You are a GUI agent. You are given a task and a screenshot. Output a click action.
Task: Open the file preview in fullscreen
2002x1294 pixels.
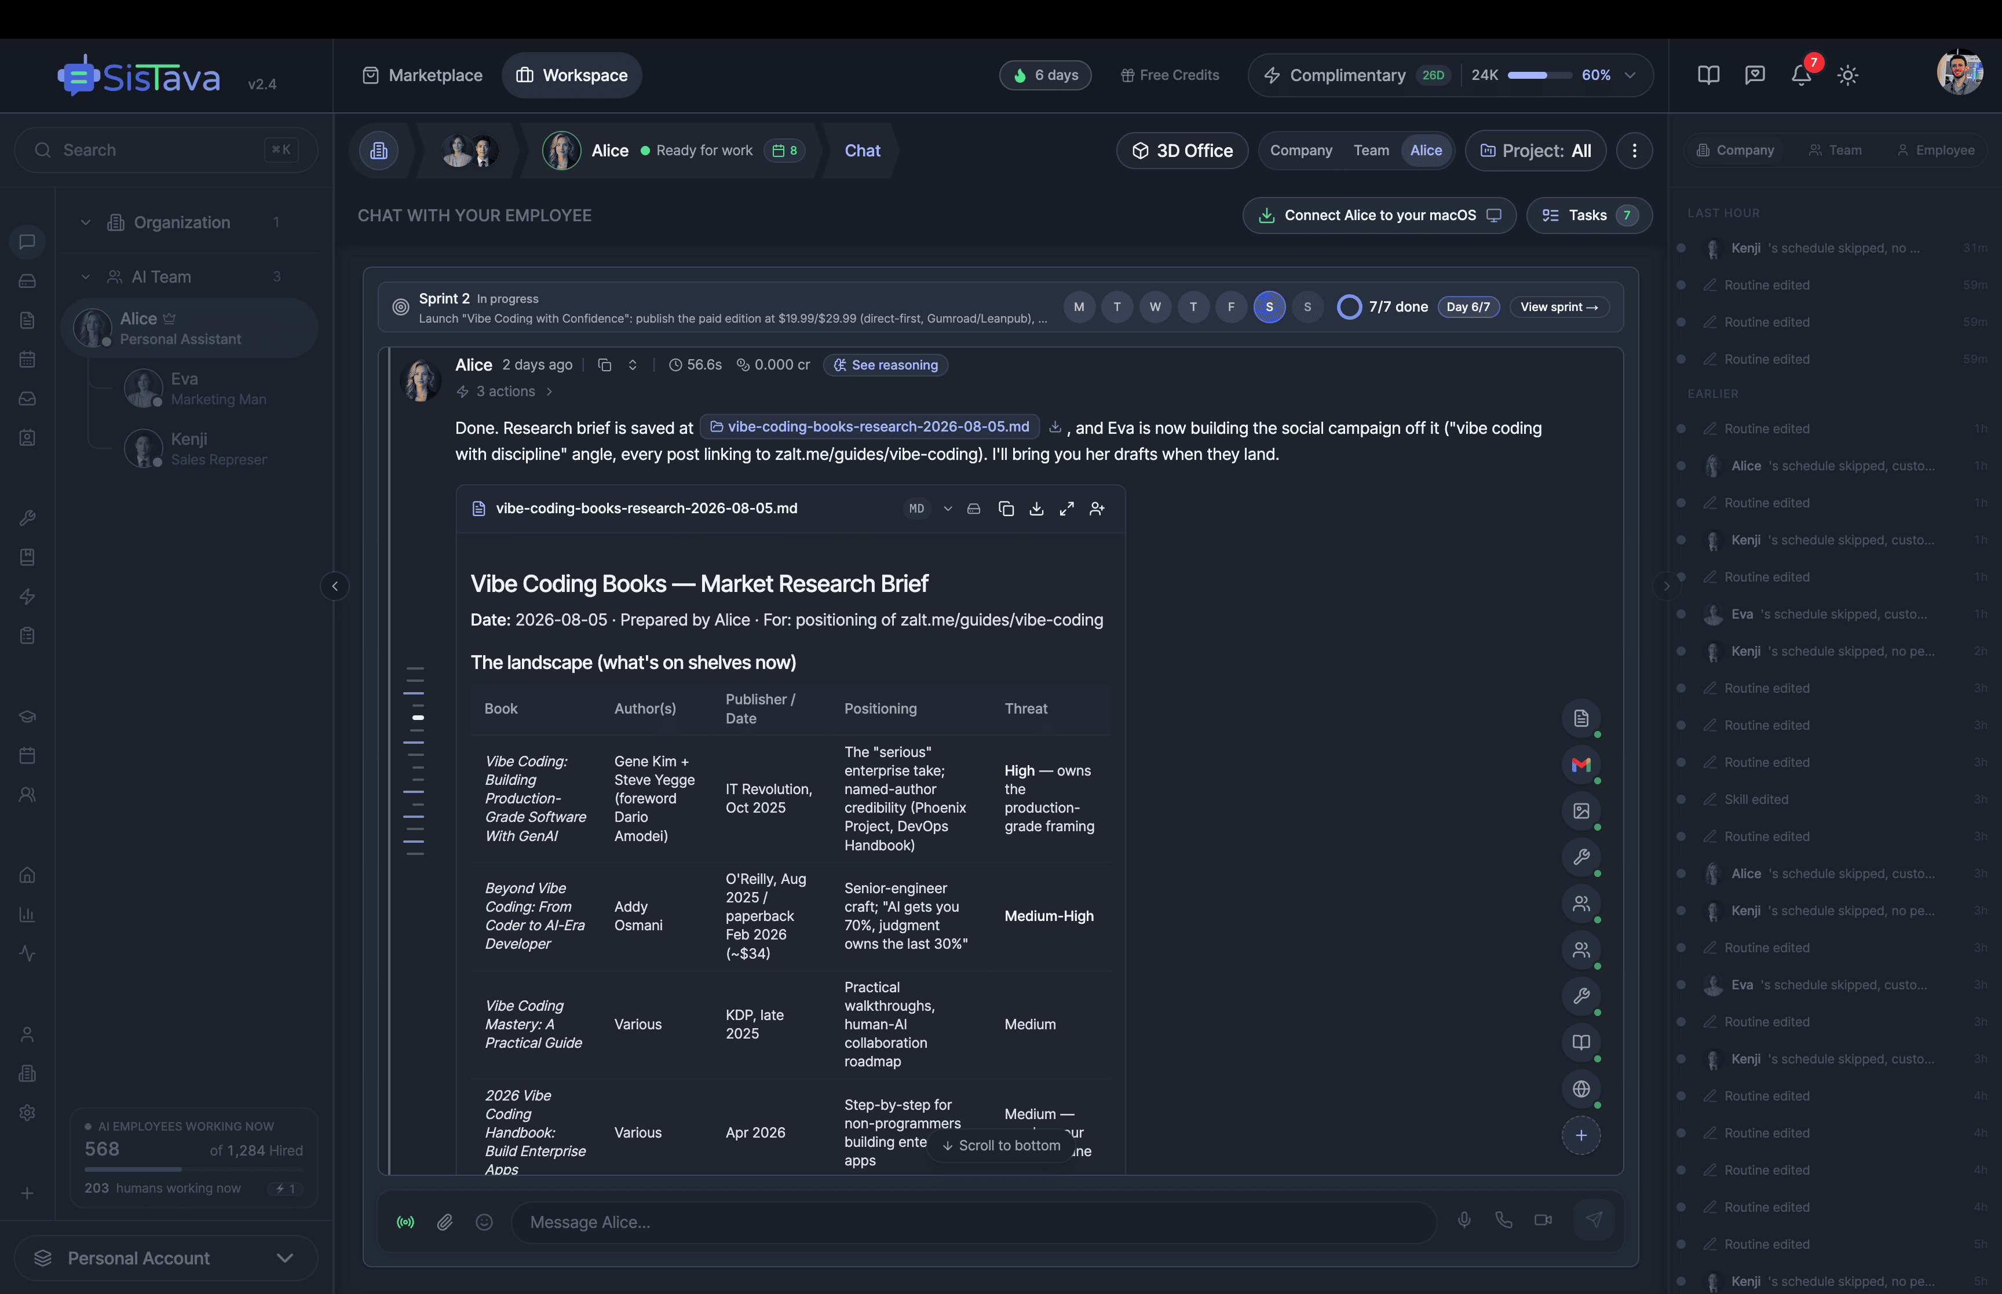[1067, 509]
